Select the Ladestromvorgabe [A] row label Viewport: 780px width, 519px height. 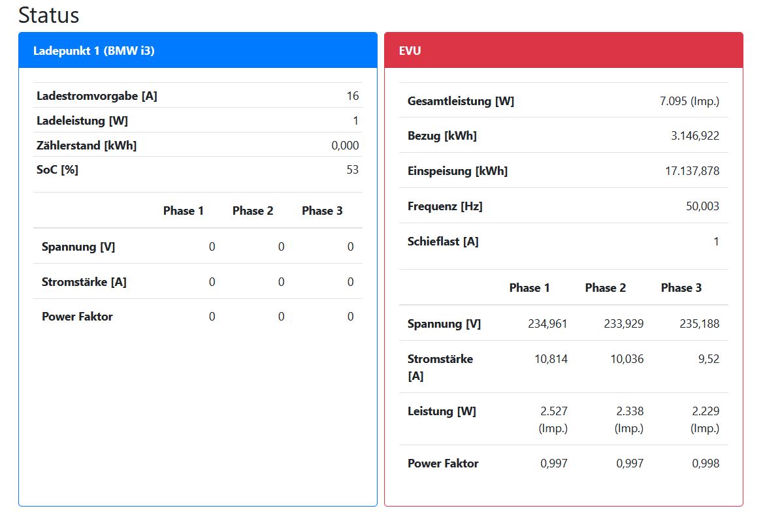[97, 96]
